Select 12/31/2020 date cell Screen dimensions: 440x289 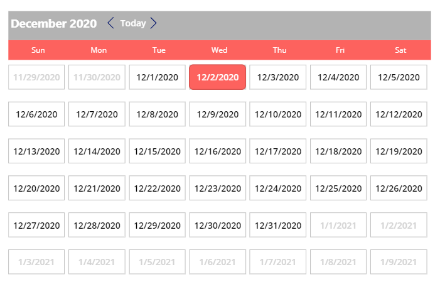278,226
